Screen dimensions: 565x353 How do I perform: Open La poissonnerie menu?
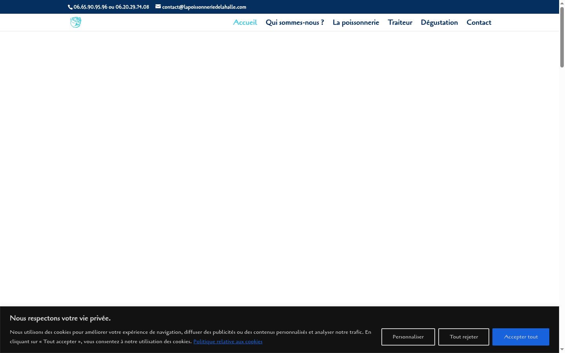(x=356, y=22)
